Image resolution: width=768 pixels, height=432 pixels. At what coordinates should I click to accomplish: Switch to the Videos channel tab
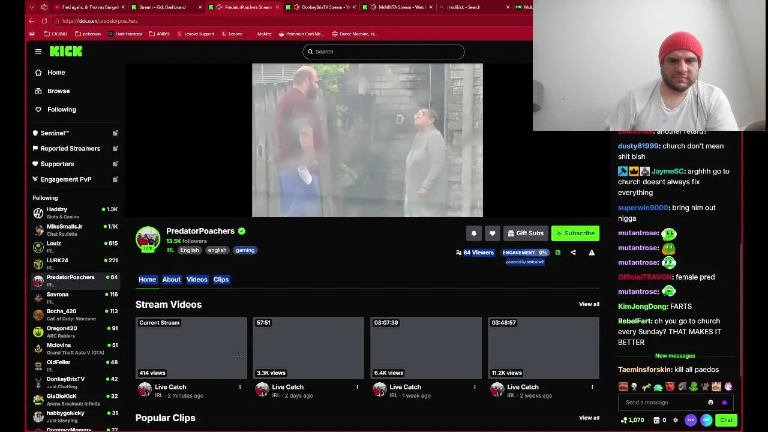(197, 280)
